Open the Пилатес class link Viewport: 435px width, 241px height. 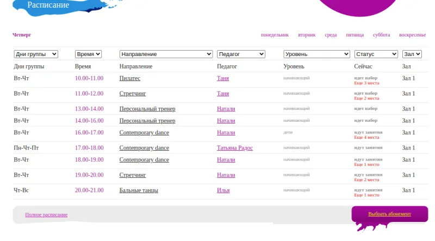130,78
